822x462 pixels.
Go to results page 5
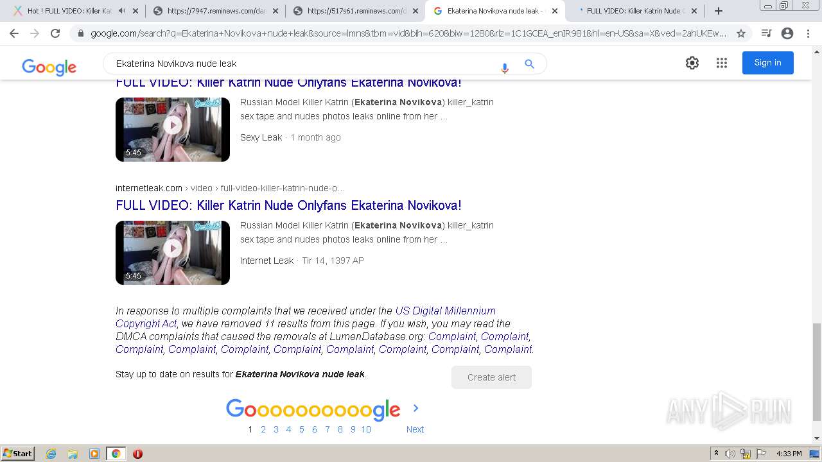[302, 429]
